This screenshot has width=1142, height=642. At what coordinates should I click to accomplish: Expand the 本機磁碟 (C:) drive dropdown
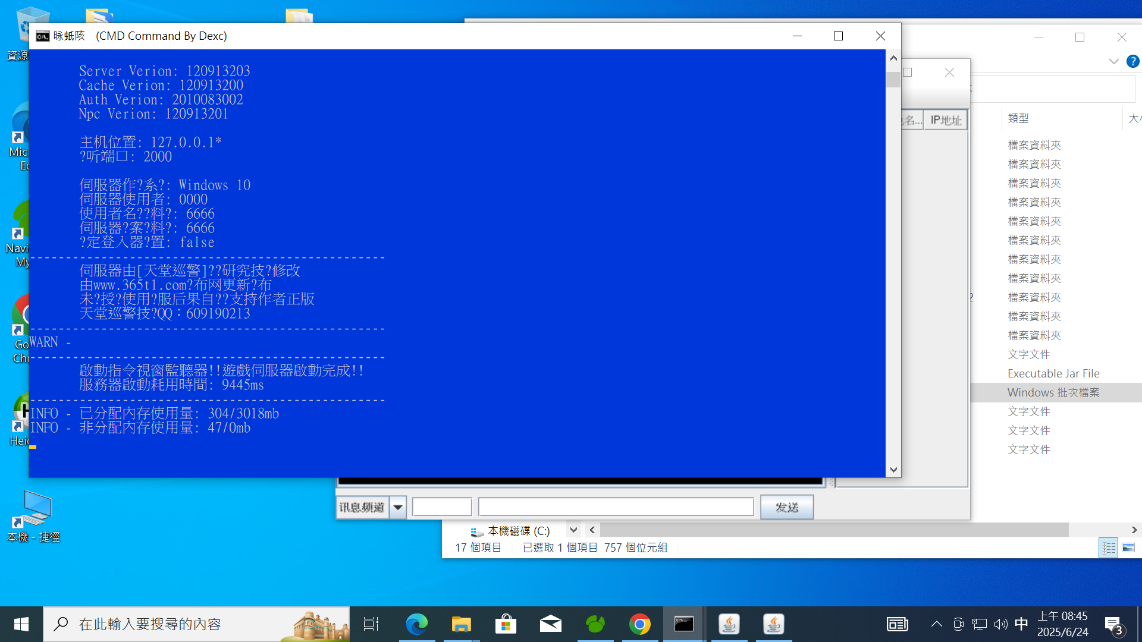573,530
